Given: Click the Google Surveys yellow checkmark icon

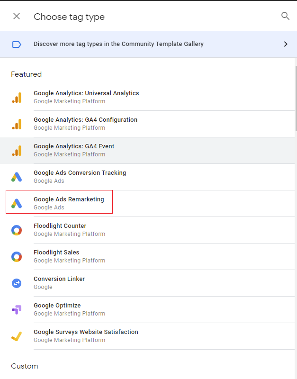Looking at the screenshot, I should click(x=17, y=336).
